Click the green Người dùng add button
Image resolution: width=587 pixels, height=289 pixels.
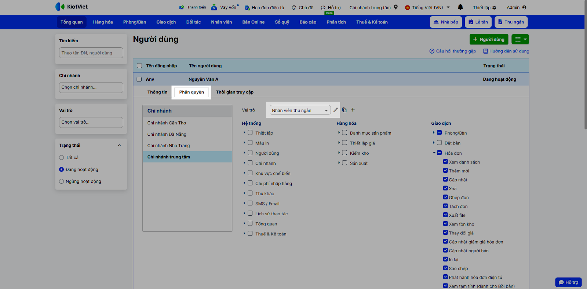(x=489, y=39)
